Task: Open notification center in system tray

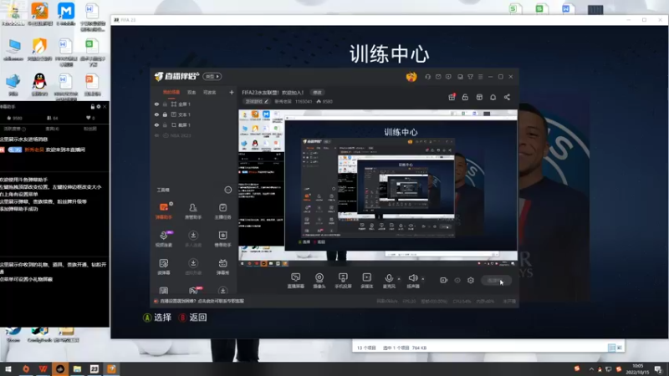Action: point(658,369)
